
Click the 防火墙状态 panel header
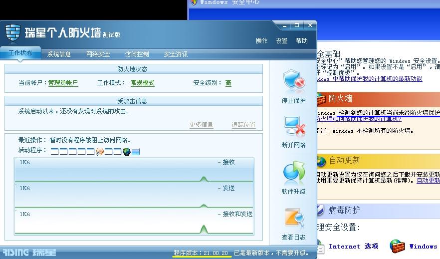point(134,69)
